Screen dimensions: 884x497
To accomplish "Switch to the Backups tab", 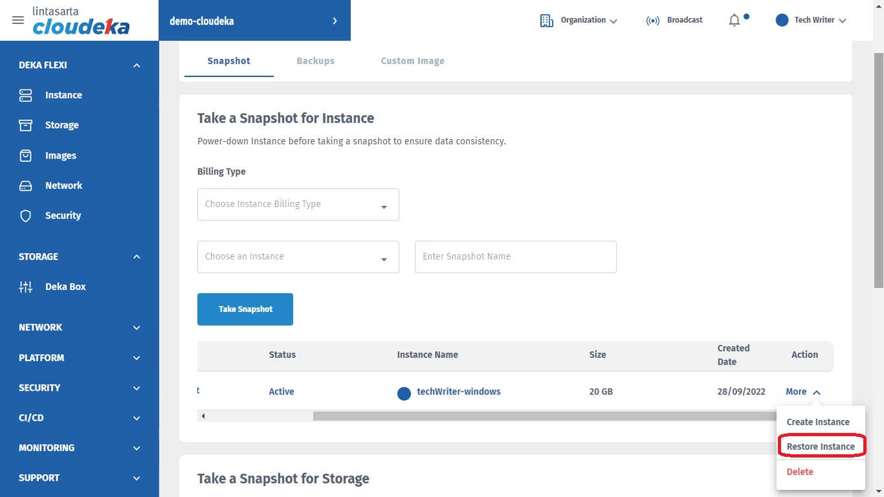I will [x=315, y=61].
